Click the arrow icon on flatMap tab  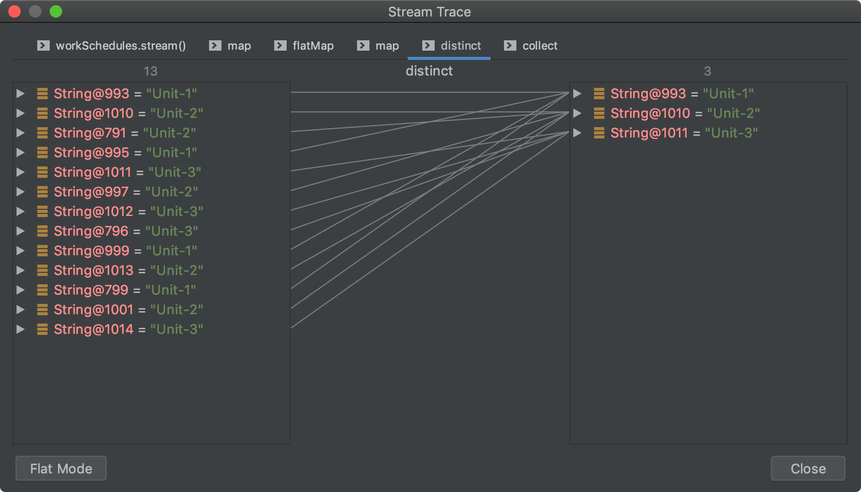pos(280,45)
